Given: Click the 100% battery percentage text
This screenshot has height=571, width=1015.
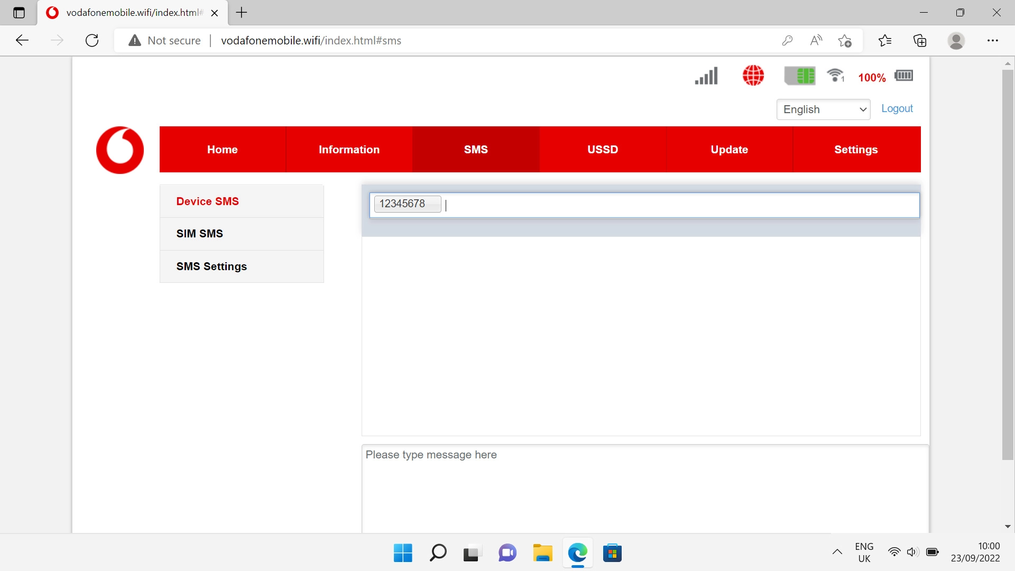Looking at the screenshot, I should pyautogui.click(x=872, y=78).
